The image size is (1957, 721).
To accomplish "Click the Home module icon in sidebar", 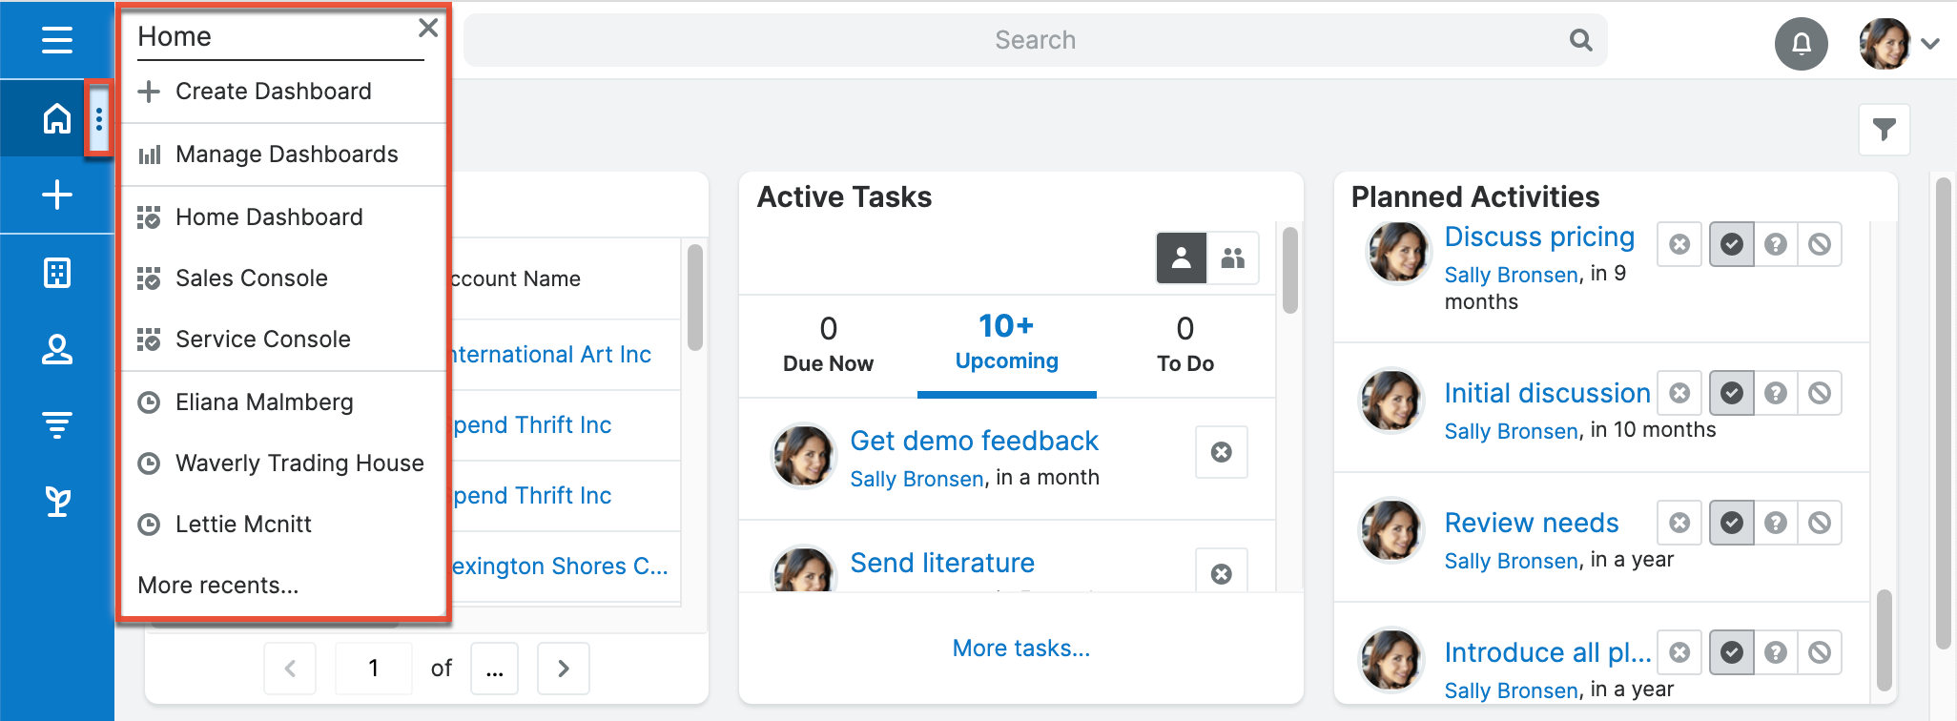I will pos(57,118).
